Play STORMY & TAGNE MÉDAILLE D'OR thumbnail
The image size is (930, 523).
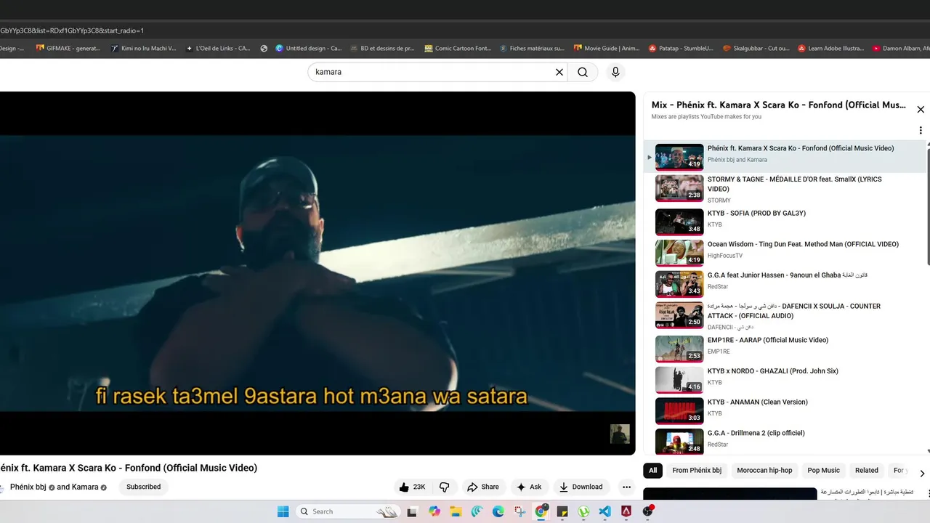[x=679, y=188]
